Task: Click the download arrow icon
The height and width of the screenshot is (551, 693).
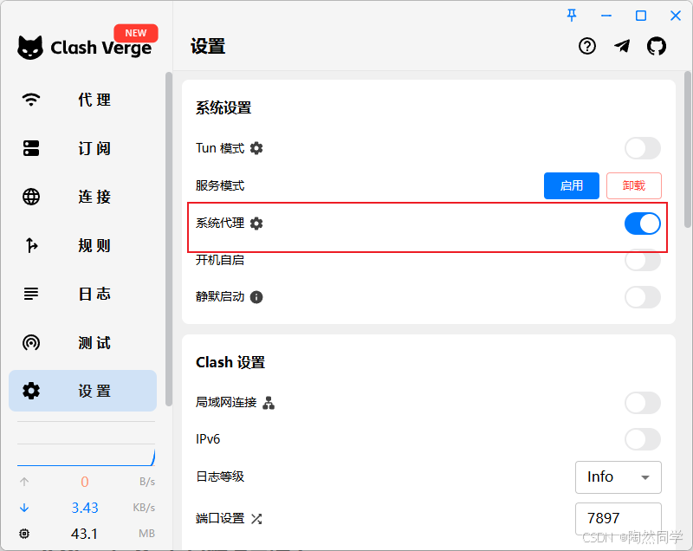Action: [x=24, y=508]
